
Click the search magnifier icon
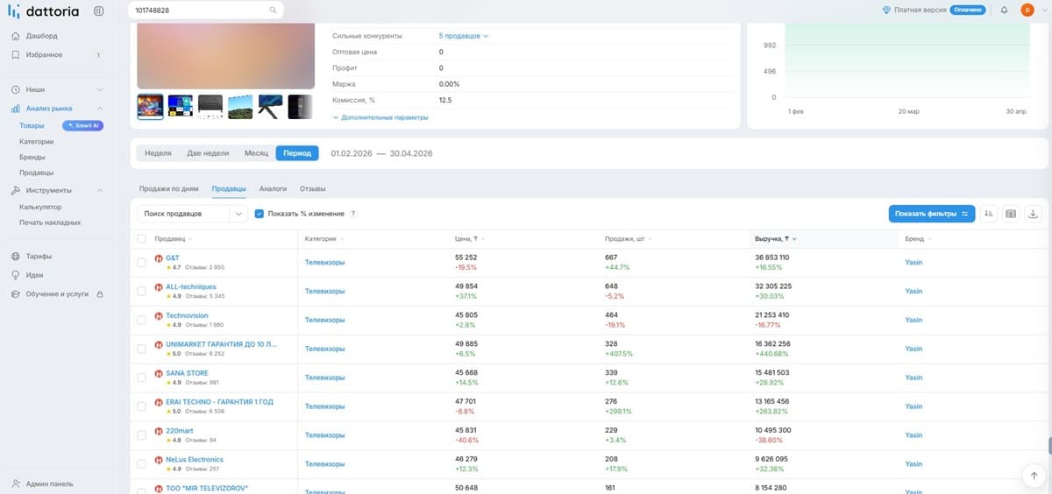(x=273, y=11)
